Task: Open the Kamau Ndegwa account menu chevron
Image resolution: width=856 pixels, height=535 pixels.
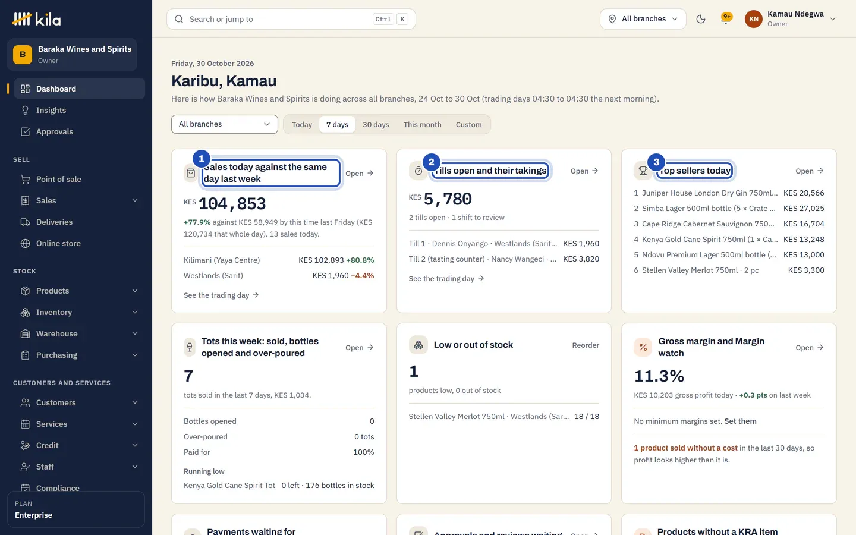Action: (833, 19)
